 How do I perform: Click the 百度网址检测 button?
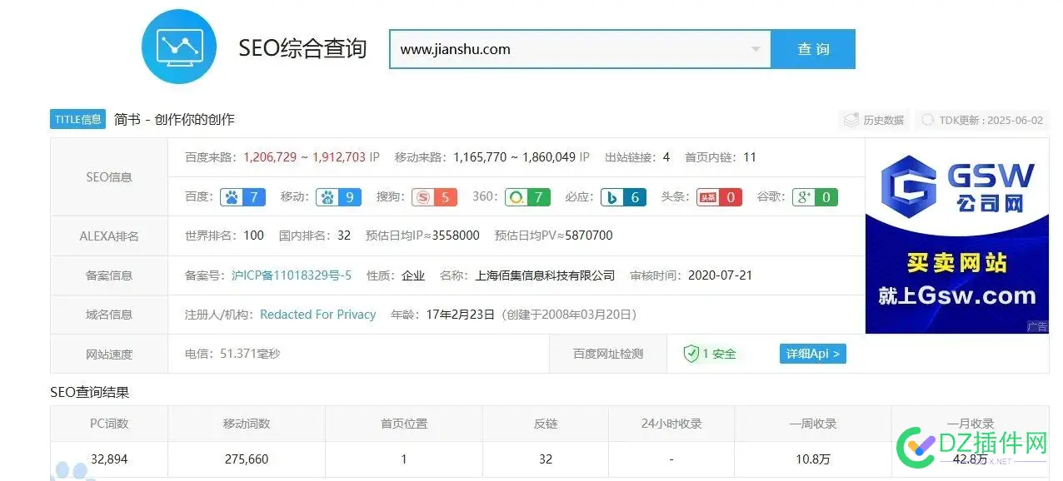[607, 353]
